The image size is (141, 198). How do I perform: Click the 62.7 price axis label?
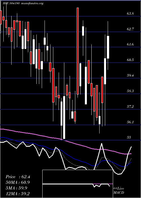tap(130, 29)
